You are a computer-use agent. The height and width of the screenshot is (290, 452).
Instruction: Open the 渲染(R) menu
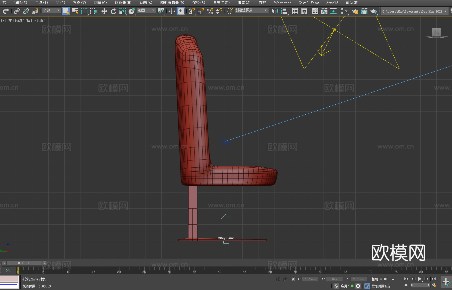[199, 3]
